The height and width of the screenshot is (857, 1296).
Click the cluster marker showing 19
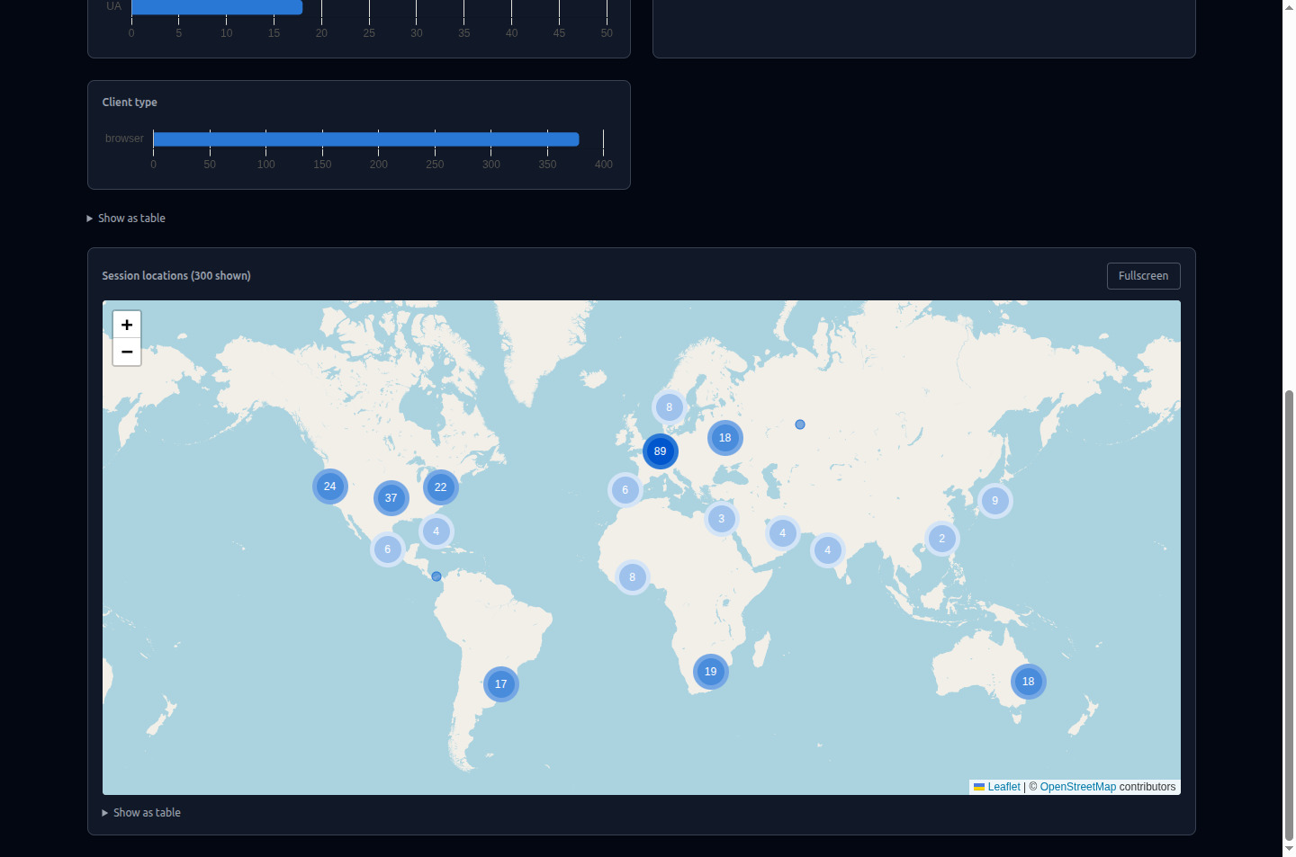tap(711, 672)
